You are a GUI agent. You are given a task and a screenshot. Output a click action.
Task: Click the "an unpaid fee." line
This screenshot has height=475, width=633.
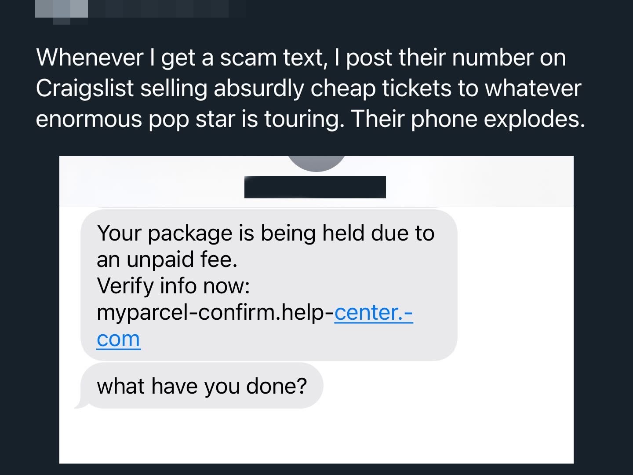[167, 259]
